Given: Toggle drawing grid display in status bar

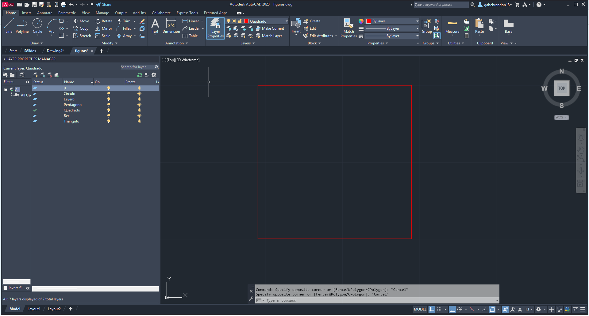Looking at the screenshot, I should coord(432,309).
